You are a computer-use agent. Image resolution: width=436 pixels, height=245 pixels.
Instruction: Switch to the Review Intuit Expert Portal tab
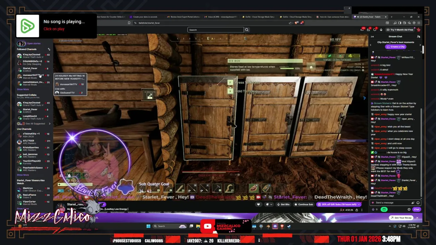pyautogui.click(x=184, y=17)
